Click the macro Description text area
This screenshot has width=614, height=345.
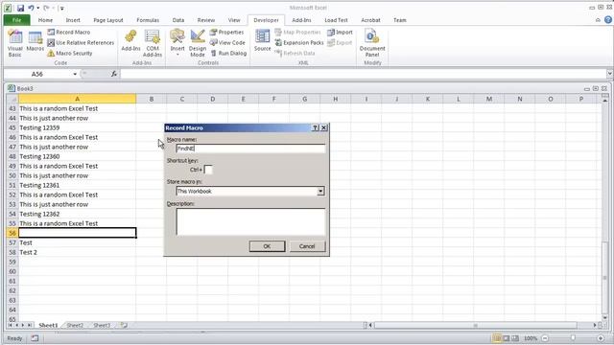[250, 221]
